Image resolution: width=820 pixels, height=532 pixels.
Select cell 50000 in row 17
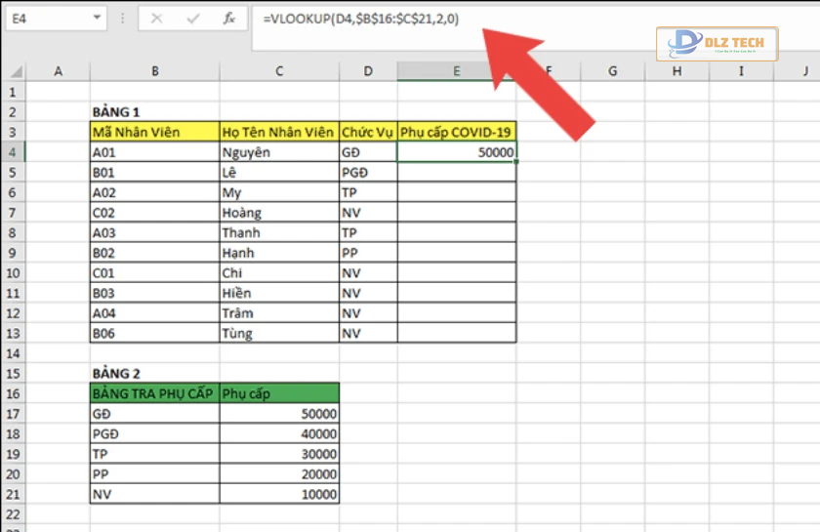pyautogui.click(x=279, y=414)
